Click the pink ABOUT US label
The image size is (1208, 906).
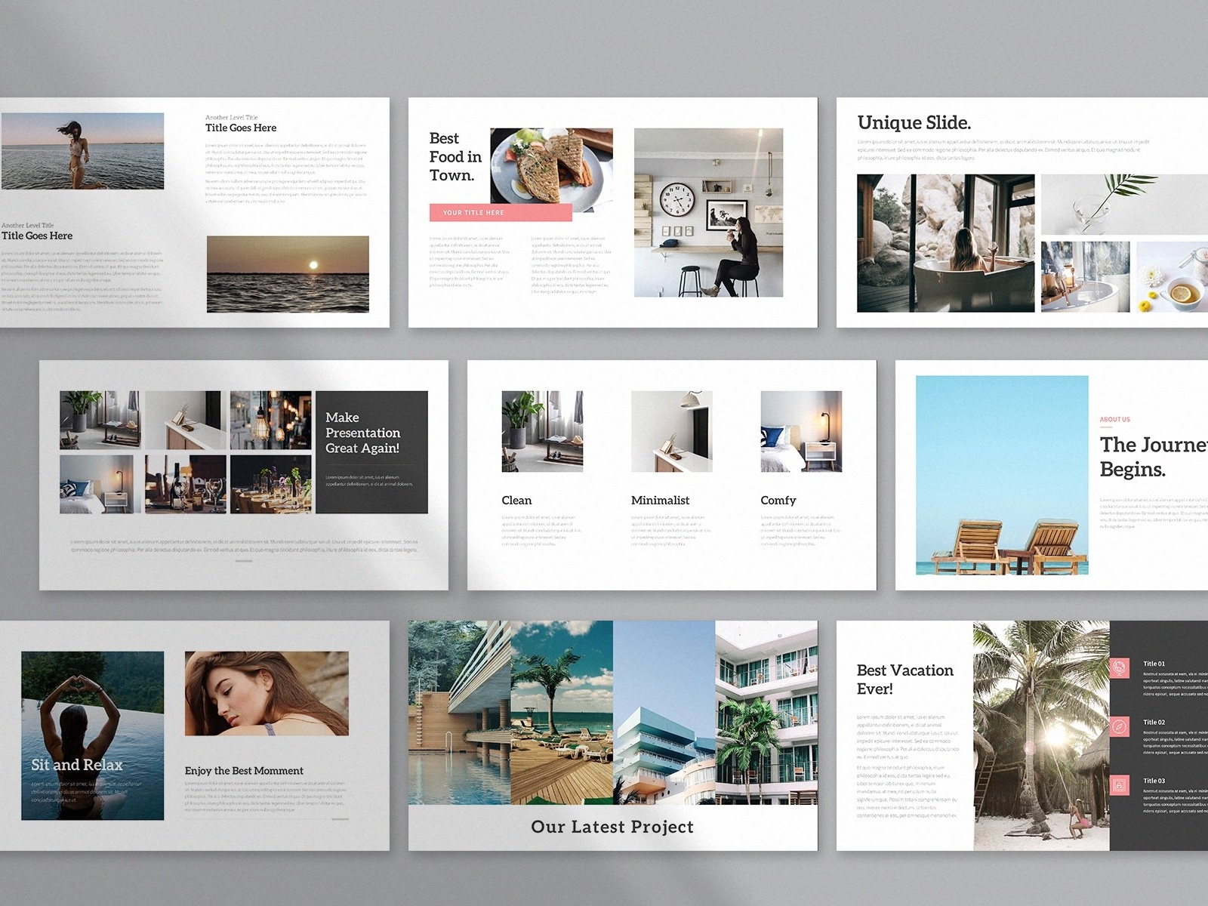[x=1115, y=419]
